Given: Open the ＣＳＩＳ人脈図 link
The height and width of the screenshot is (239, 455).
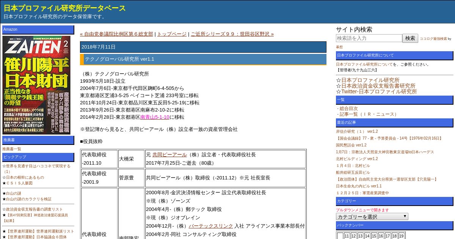Looking at the screenshot, I should tap(19, 183).
